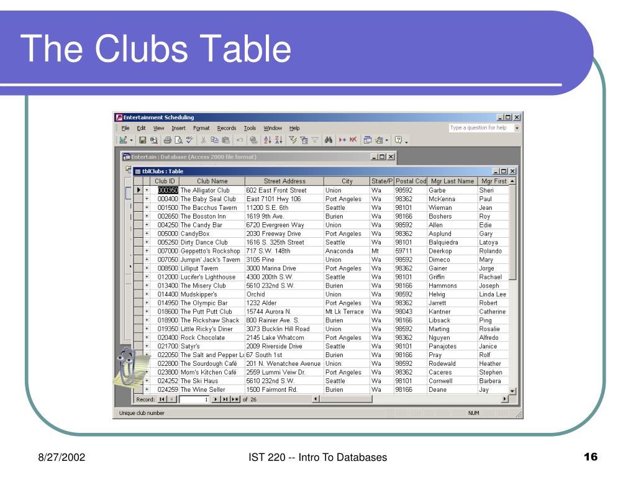Click the File Search toolbar icon

click(x=154, y=140)
